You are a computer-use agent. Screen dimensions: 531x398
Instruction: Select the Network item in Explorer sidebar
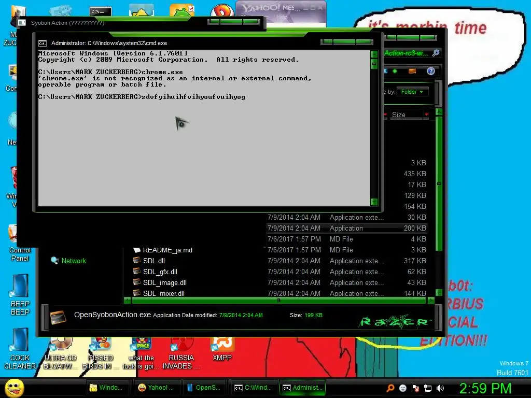tap(68, 261)
